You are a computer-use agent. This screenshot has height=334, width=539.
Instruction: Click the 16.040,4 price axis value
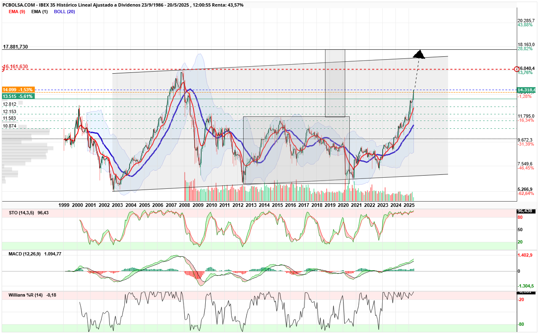(527, 68)
